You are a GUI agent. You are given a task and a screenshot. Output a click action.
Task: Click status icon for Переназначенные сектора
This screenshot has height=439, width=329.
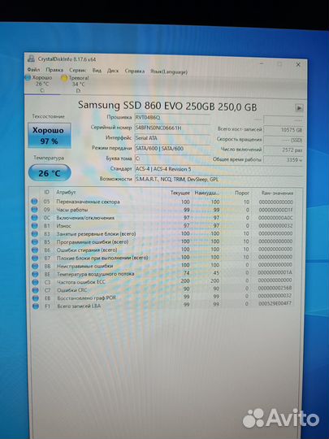[x=34, y=202]
